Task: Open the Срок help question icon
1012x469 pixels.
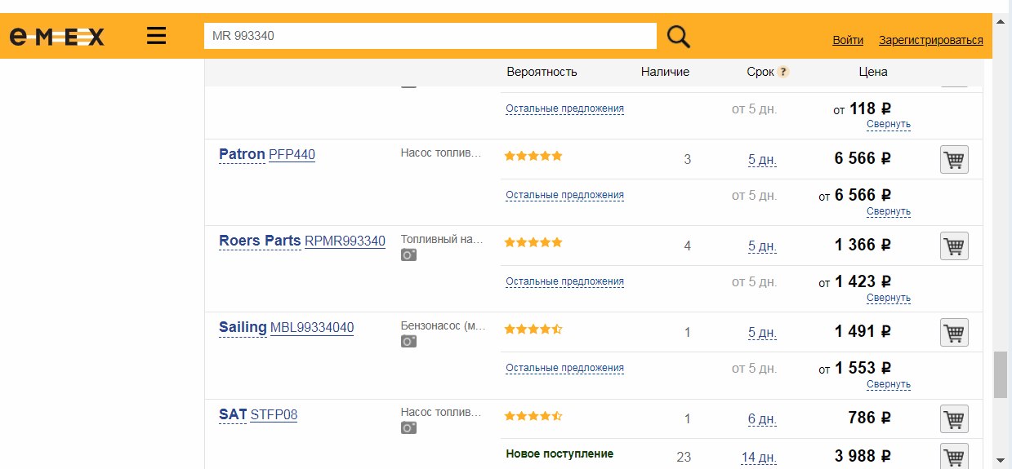Action: [783, 72]
